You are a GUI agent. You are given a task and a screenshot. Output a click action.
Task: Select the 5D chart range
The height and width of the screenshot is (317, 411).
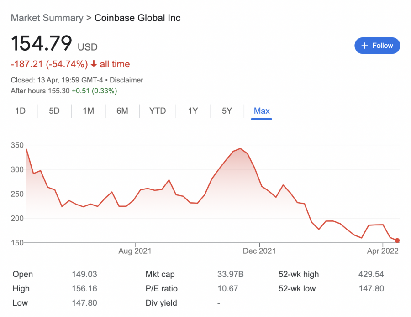coord(54,111)
